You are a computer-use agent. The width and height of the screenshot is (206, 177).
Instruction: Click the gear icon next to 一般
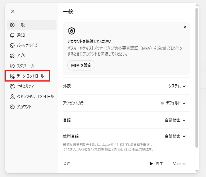[12, 25]
